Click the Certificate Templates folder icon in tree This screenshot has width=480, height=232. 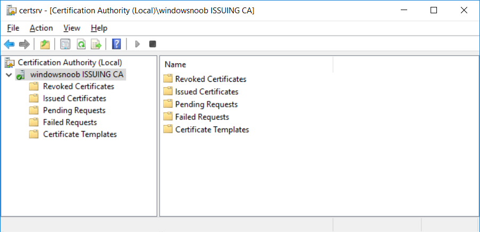coord(33,134)
